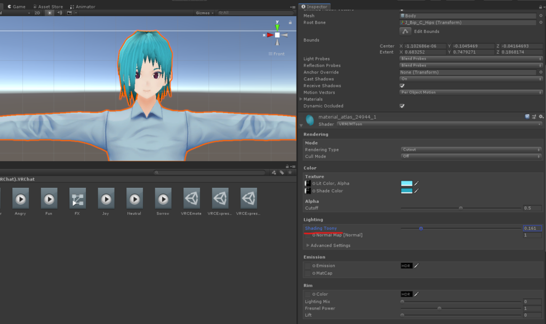Click the scene search All field
The height and width of the screenshot is (324, 546).
point(255,13)
